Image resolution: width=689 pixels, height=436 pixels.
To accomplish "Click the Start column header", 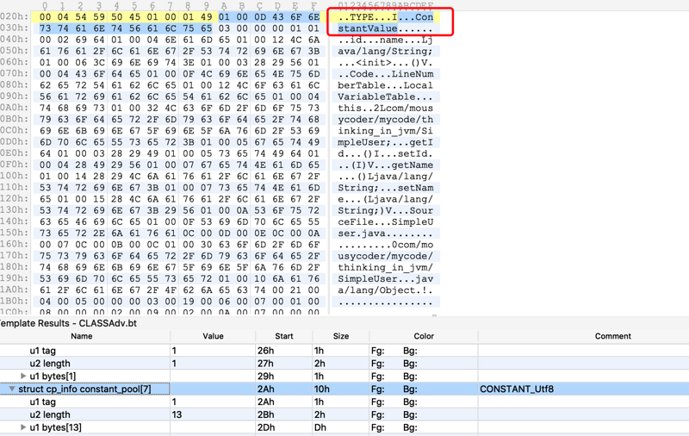I will point(284,336).
